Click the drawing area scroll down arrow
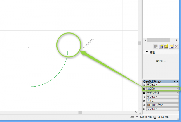 [140, 109]
